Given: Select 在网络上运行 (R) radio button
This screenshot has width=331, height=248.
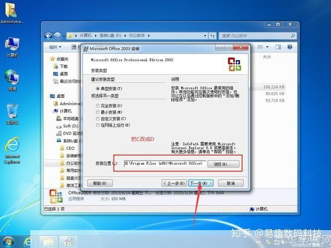Looking at the screenshot, I should (98, 125).
